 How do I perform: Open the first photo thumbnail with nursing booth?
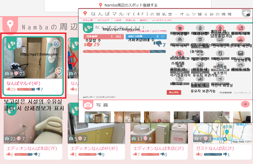click(97, 117)
